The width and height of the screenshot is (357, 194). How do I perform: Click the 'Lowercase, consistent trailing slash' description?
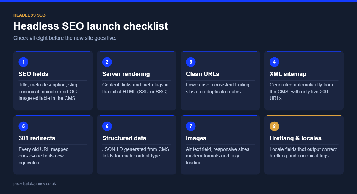218,88
